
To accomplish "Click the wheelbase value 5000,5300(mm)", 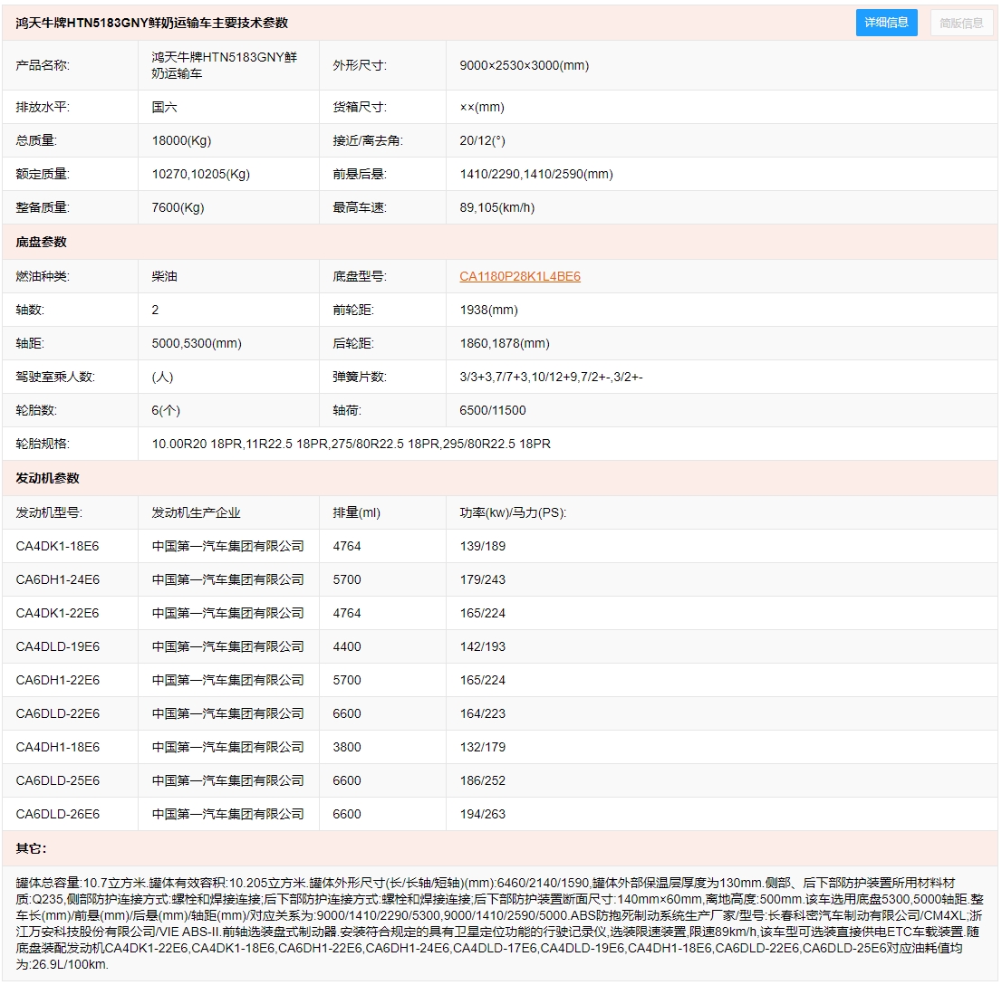I will 197,344.
